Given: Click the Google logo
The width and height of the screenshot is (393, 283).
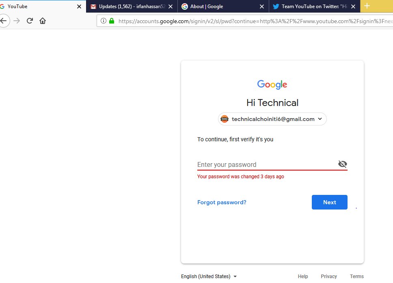Looking at the screenshot, I should pyautogui.click(x=272, y=84).
